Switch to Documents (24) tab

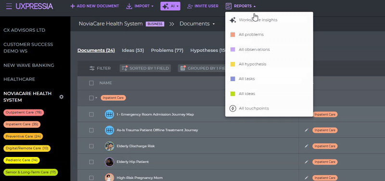96,50
